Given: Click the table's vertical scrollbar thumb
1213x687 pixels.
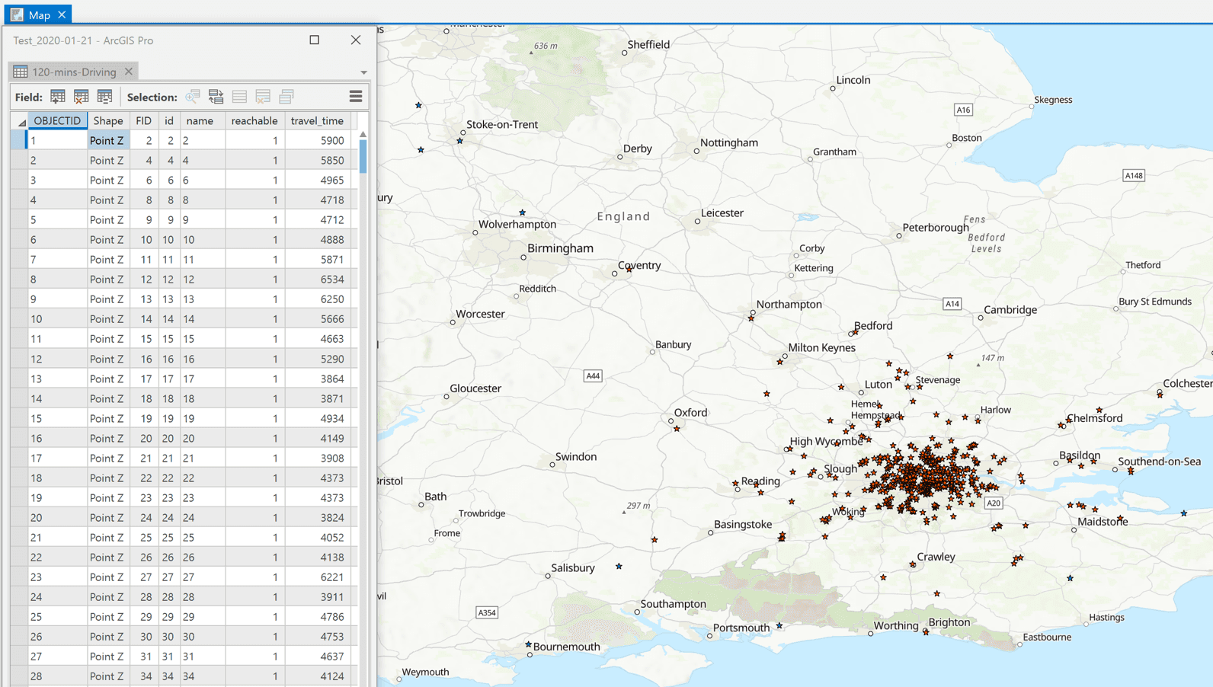Looking at the screenshot, I should (x=363, y=156).
